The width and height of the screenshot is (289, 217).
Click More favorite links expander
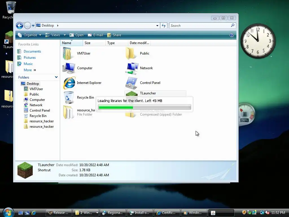[30, 70]
